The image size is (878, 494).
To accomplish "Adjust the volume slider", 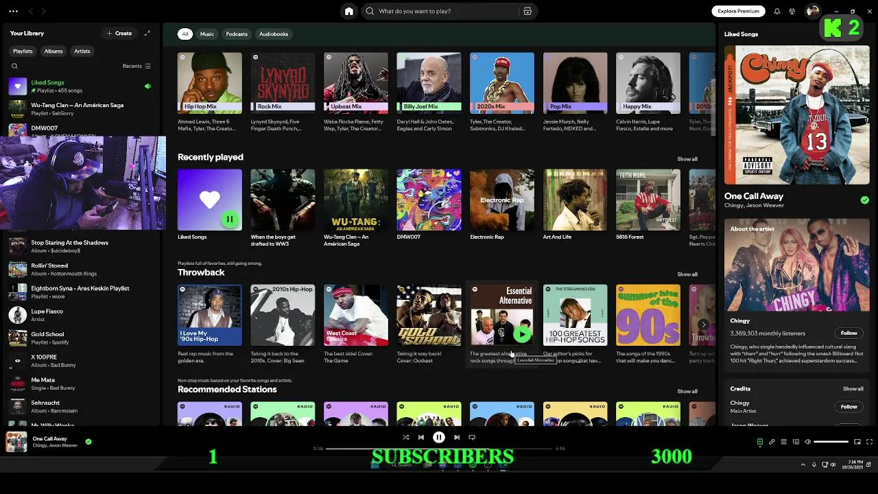I will (x=831, y=442).
